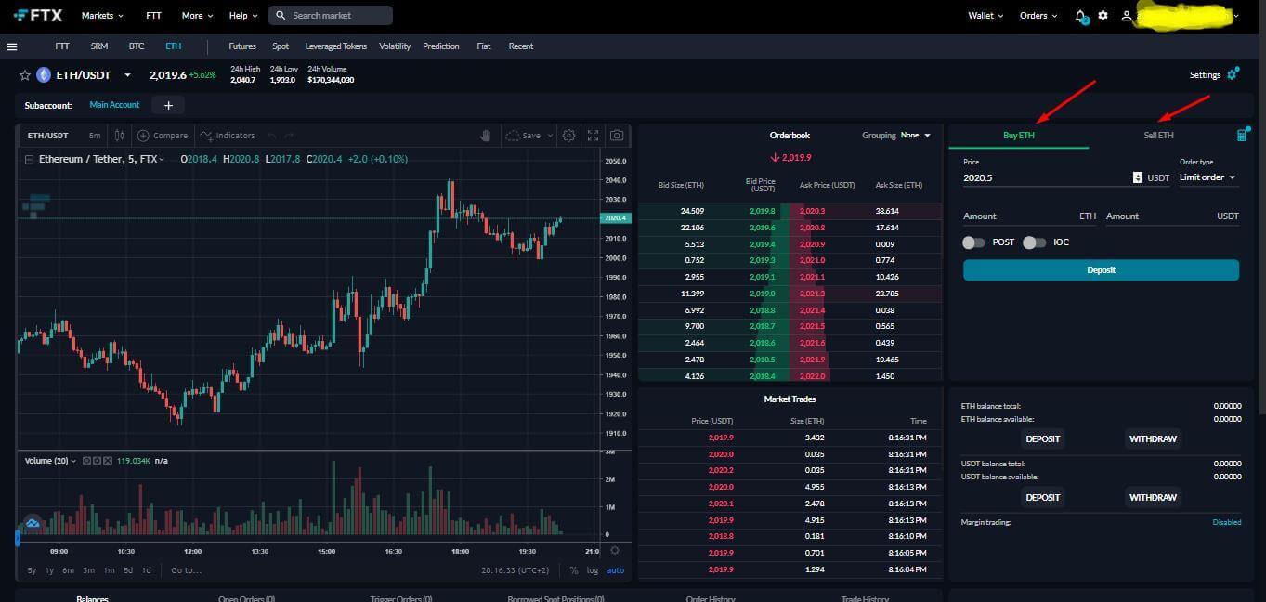This screenshot has width=1266, height=602.
Task: Redo the chart action
Action: [289, 136]
